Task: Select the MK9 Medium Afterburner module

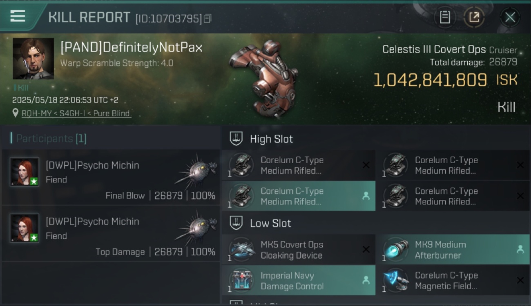Action: pos(453,250)
